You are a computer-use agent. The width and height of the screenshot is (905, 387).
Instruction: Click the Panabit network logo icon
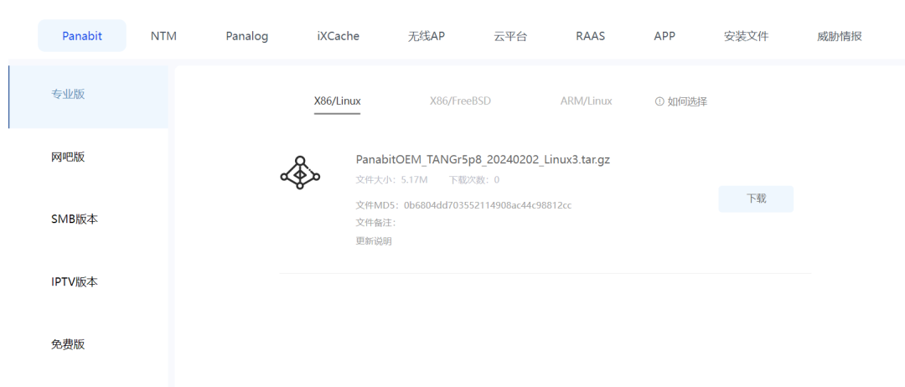click(300, 173)
